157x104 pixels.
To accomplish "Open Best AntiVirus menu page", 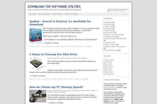I will click(58, 14).
